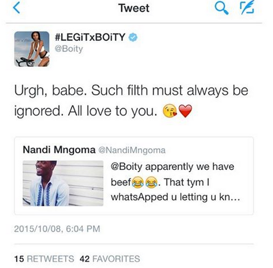Open the truncated quoted tweet text
This screenshot has width=273, height=268.
(175, 182)
